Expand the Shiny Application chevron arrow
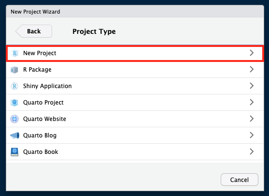The height and width of the screenshot is (196, 269). pyautogui.click(x=252, y=86)
